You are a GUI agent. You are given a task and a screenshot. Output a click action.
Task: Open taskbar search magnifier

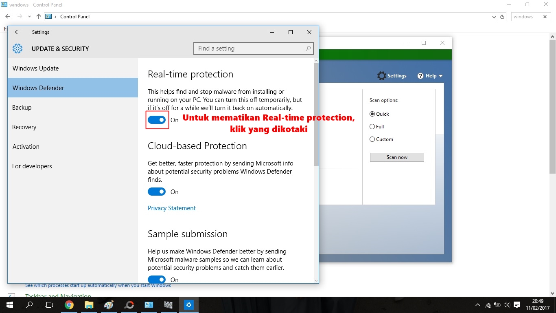click(29, 305)
